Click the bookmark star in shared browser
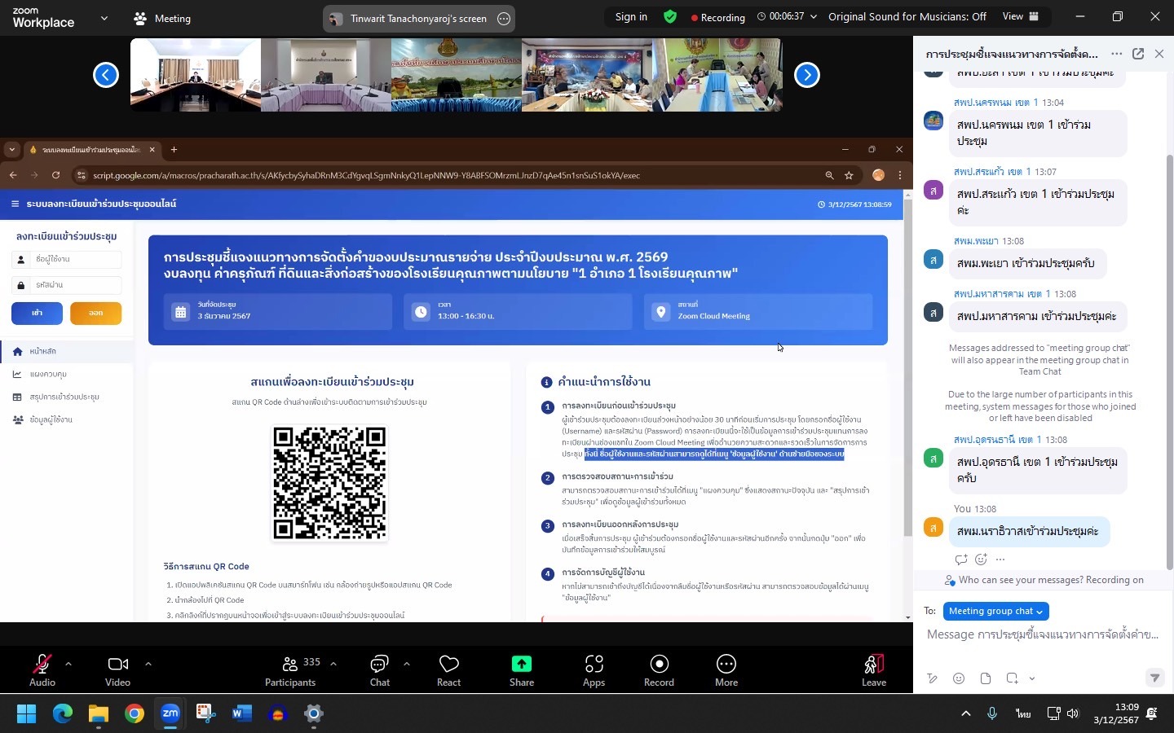 pyautogui.click(x=849, y=175)
